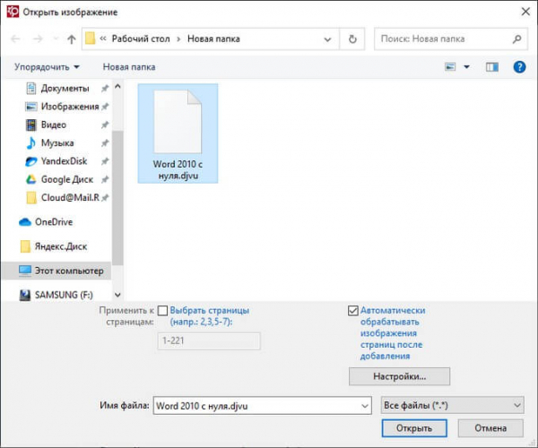Screen dimensions: 538x448
Task: Open the 'Настройки...' button
Action: click(x=399, y=376)
